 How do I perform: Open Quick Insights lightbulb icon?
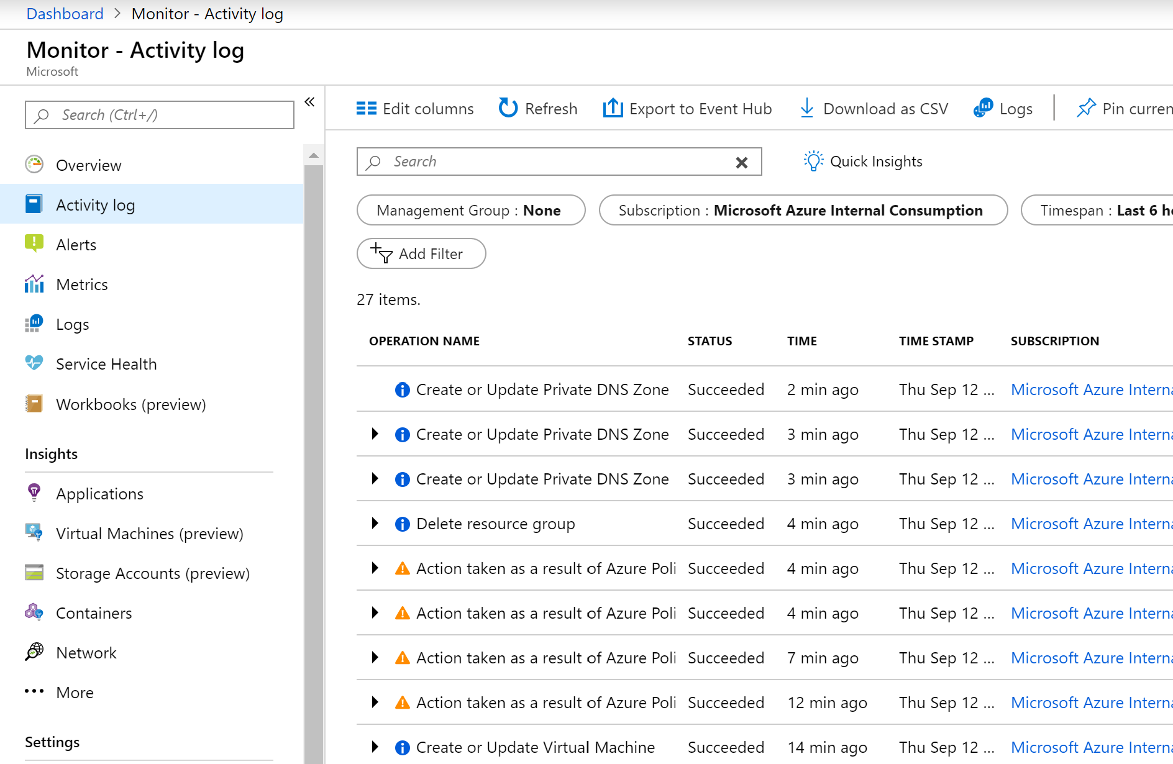(x=813, y=161)
